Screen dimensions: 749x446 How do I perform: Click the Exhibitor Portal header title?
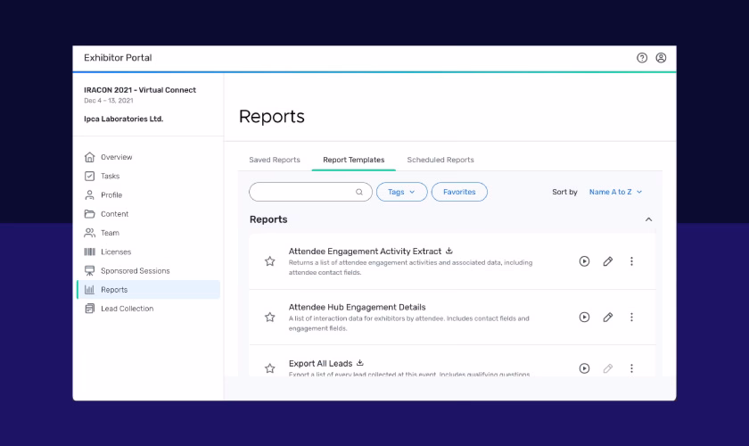(118, 58)
